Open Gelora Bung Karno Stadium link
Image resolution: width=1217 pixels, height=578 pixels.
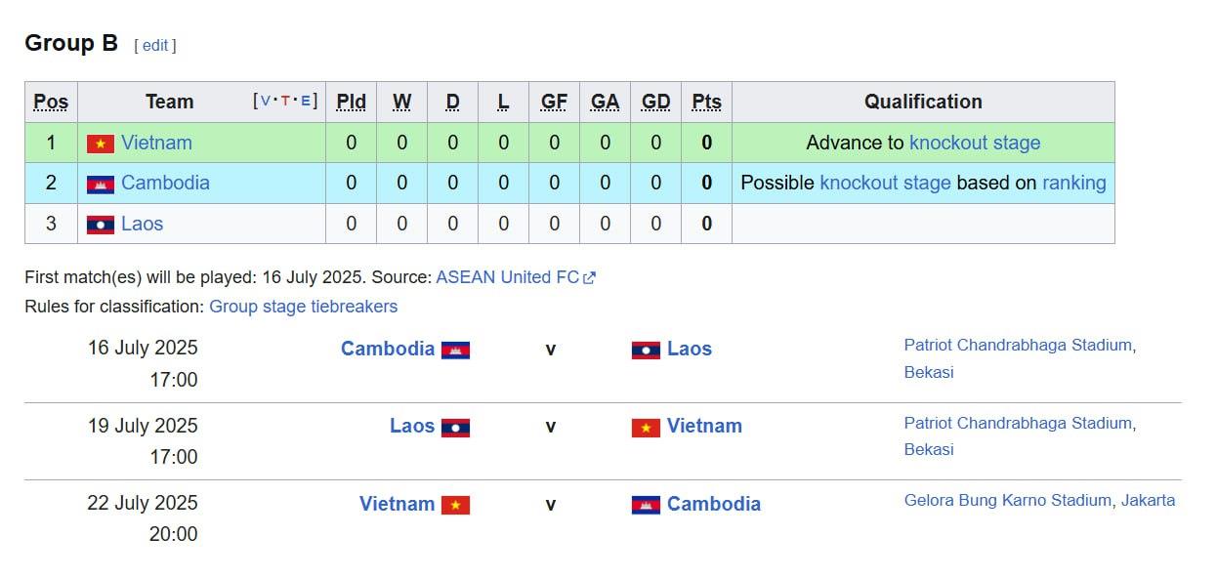1008,500
